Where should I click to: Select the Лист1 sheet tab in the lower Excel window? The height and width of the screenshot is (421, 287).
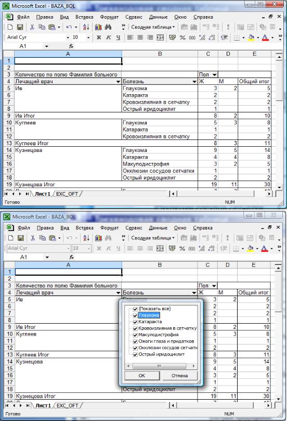click(43, 405)
